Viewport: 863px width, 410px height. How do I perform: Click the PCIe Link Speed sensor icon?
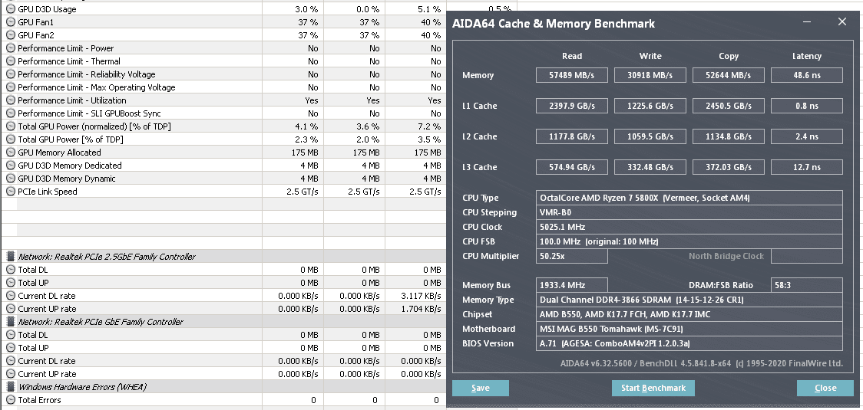pyautogui.click(x=11, y=192)
